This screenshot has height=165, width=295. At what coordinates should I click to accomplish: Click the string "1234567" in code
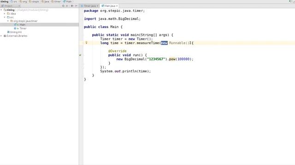point(156,59)
